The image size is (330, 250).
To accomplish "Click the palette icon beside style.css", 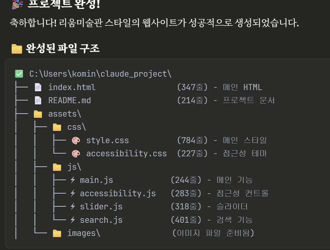I will (76, 141).
